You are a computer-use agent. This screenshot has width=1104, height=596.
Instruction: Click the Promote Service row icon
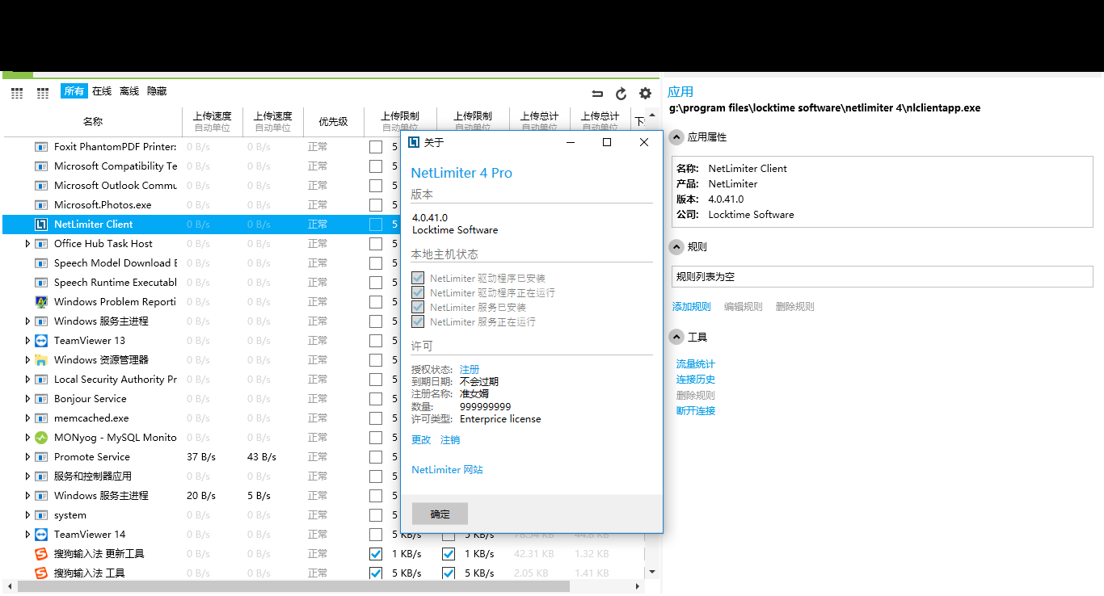[41, 457]
